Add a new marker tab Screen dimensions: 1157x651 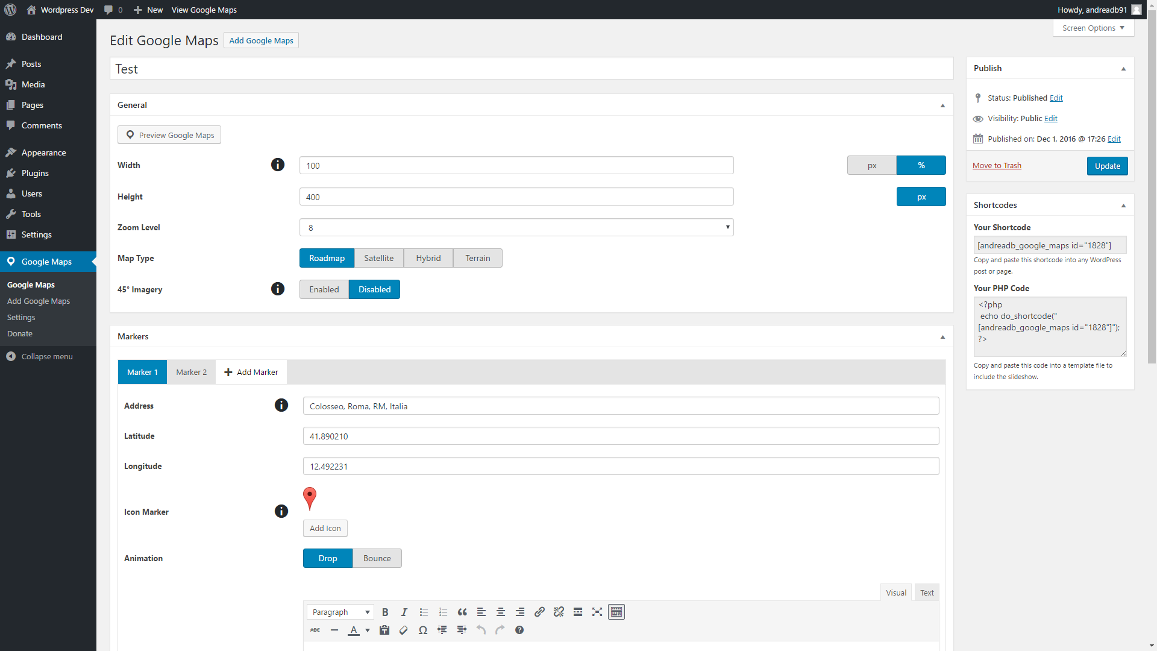(x=251, y=372)
